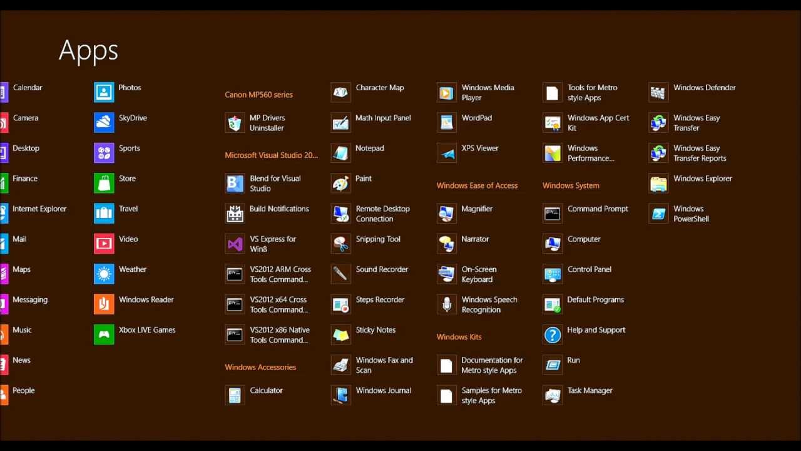Screen dimensions: 801x451
Task: Open VS2012 x86 Native Tools Command
Action: (x=280, y=334)
